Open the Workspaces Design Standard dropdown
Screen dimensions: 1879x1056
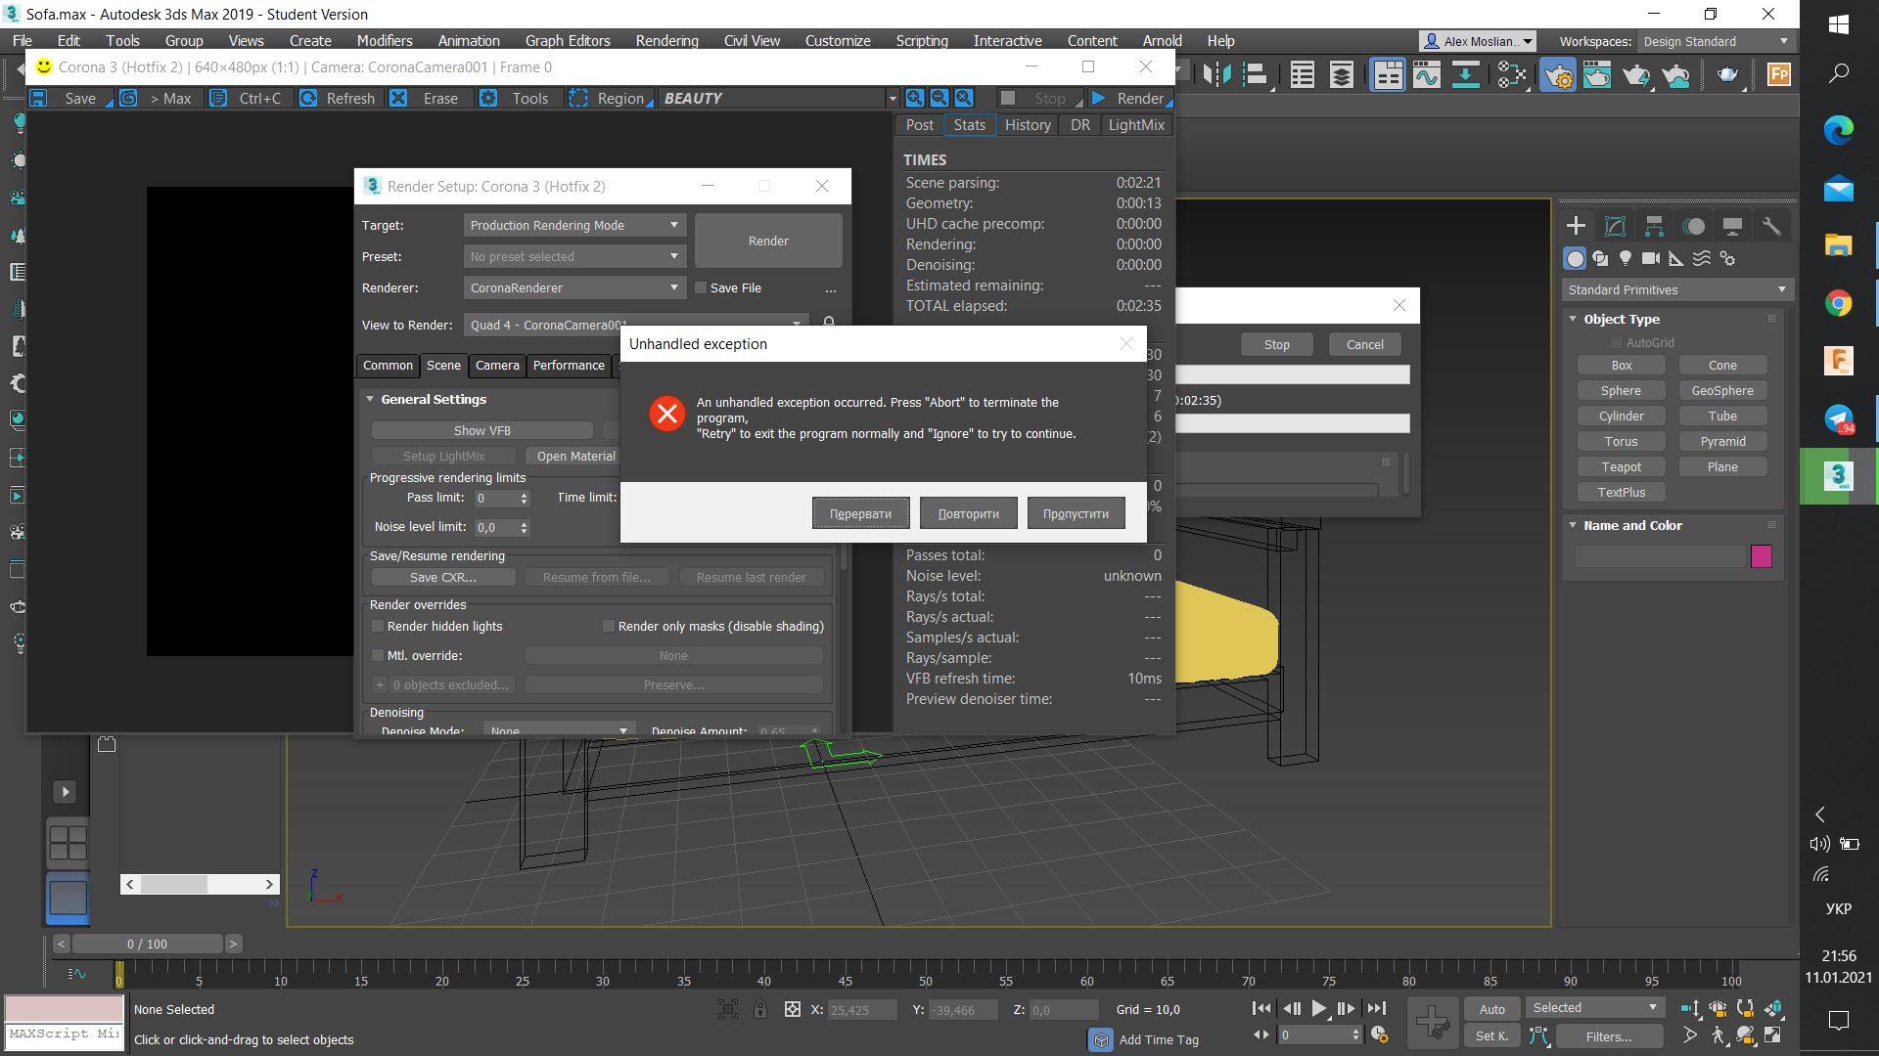coord(1716,41)
